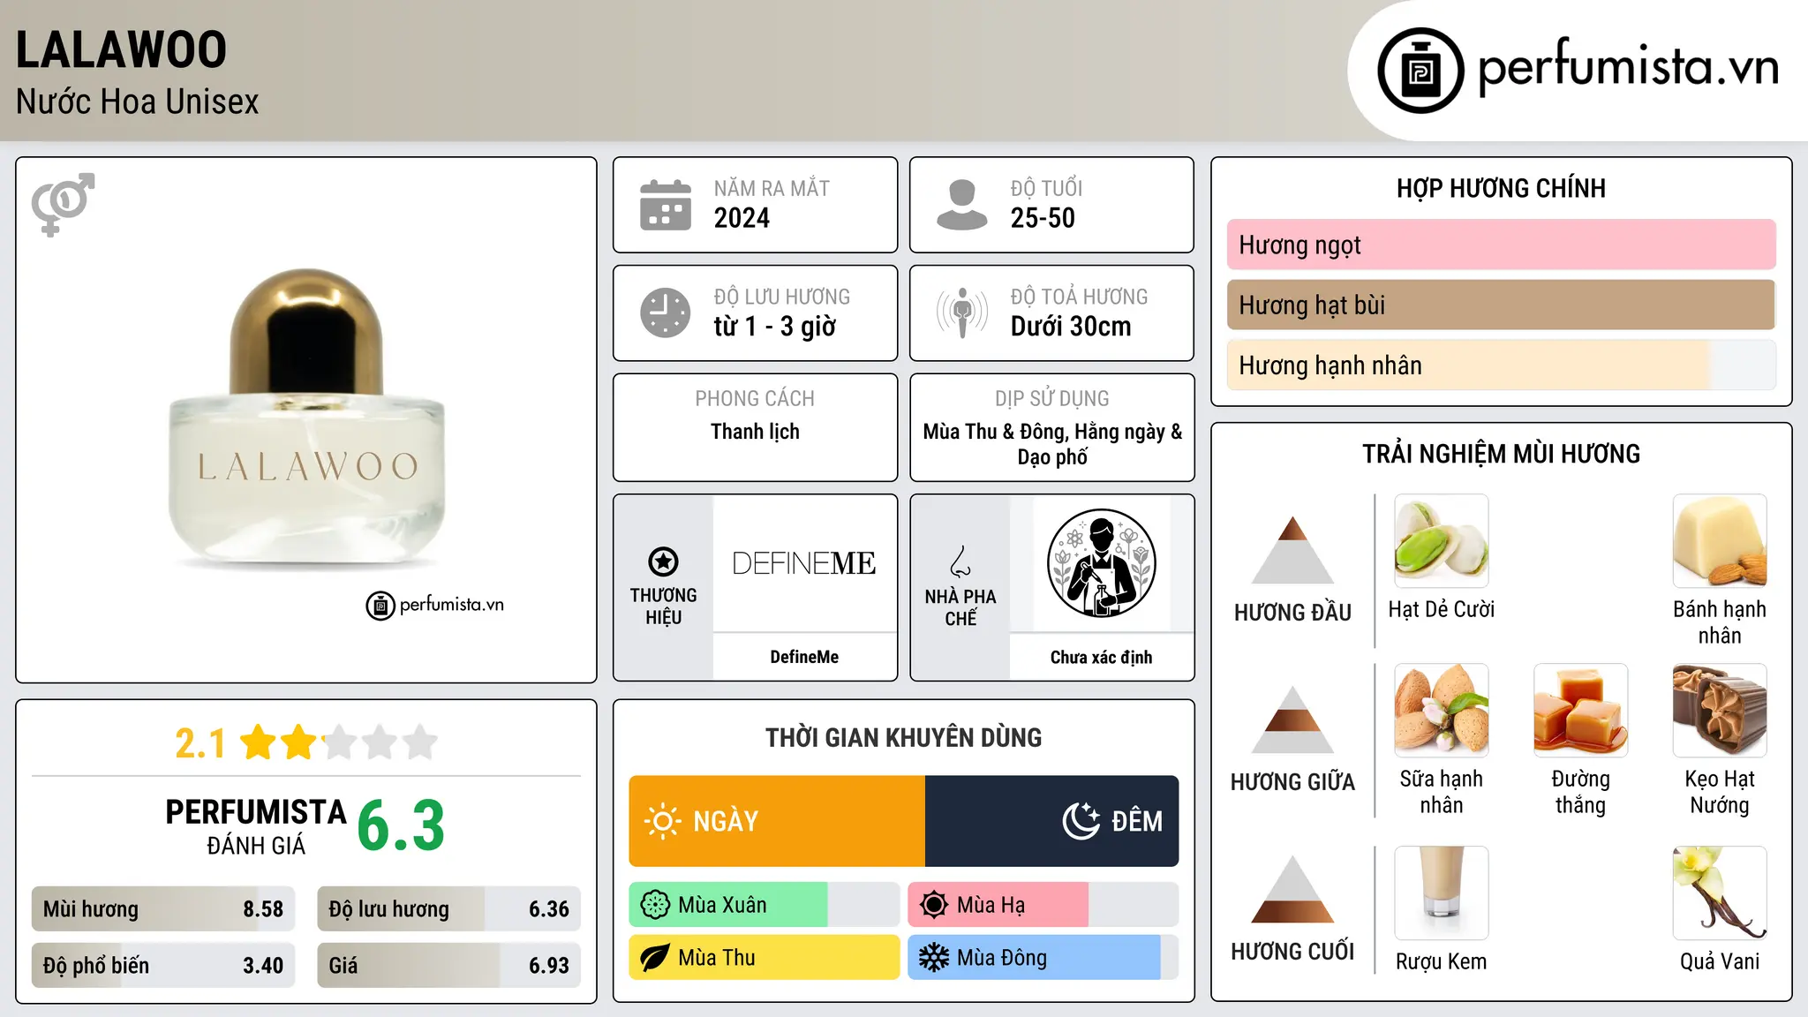Select the orange Ngày daytime bar

click(777, 821)
